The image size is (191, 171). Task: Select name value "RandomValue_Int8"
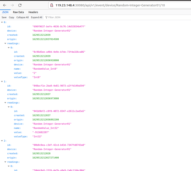45,69
